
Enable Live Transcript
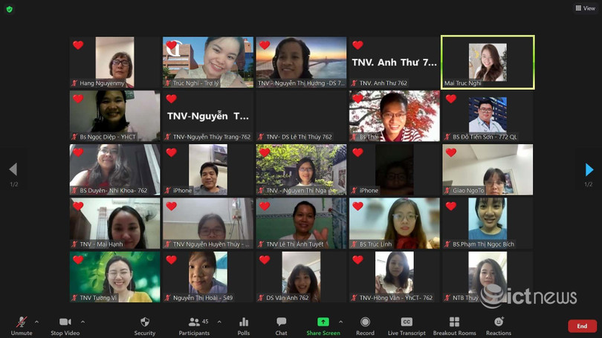click(407, 325)
